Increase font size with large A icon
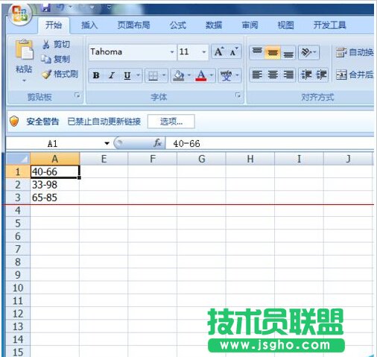 pyautogui.click(x=219, y=51)
